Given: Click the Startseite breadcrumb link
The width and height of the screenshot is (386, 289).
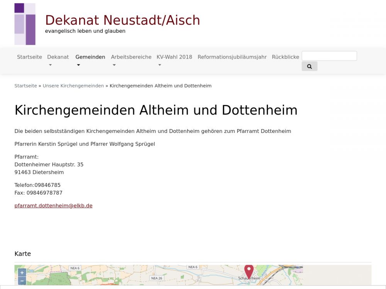Looking at the screenshot, I should coord(25,86).
